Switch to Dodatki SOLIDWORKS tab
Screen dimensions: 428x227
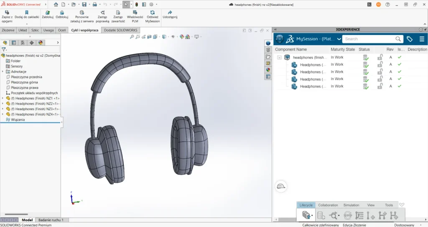coord(121,30)
